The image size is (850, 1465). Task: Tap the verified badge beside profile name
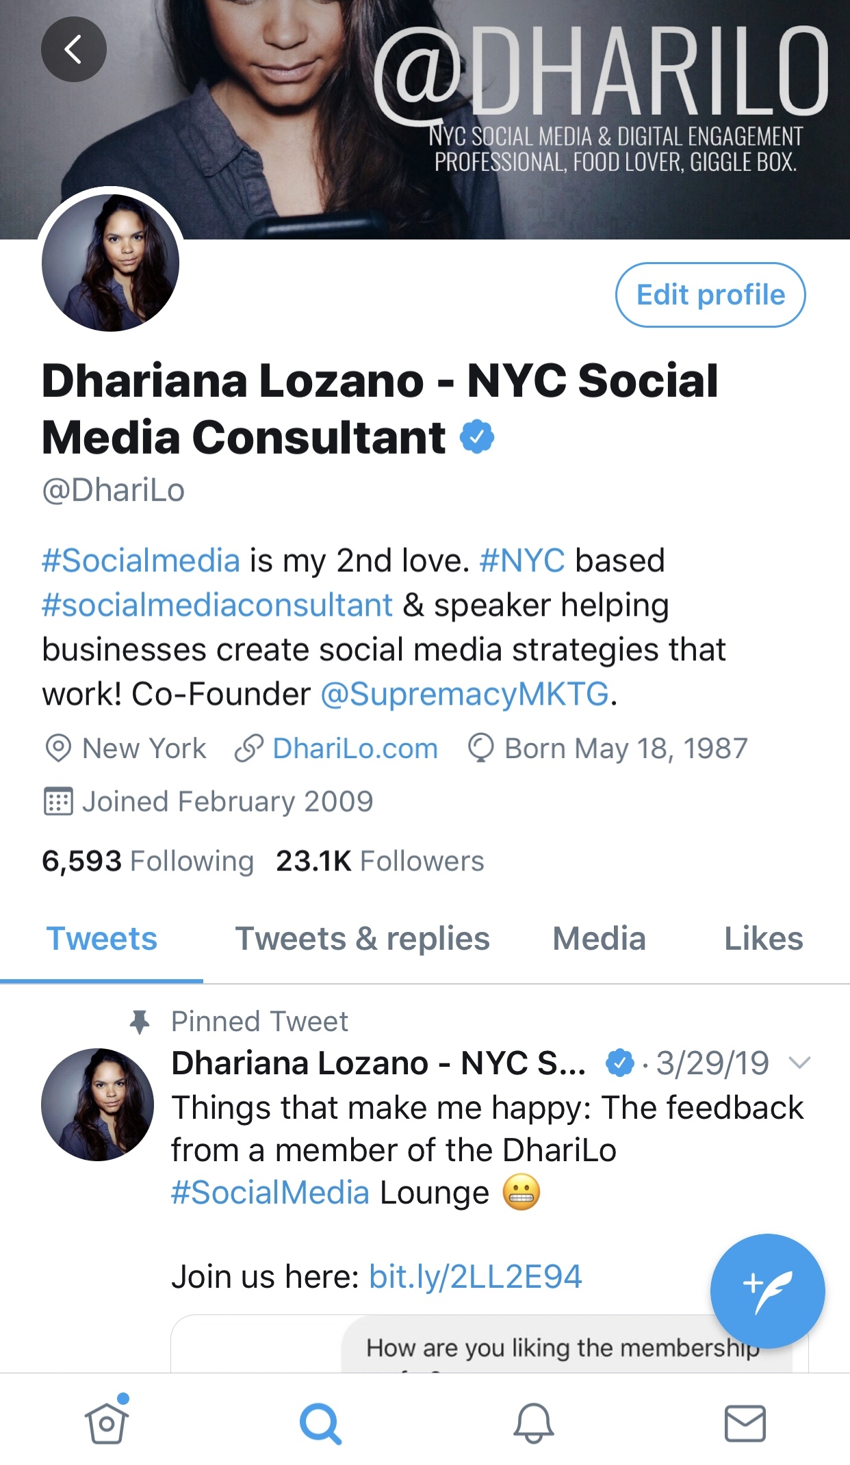(x=477, y=437)
